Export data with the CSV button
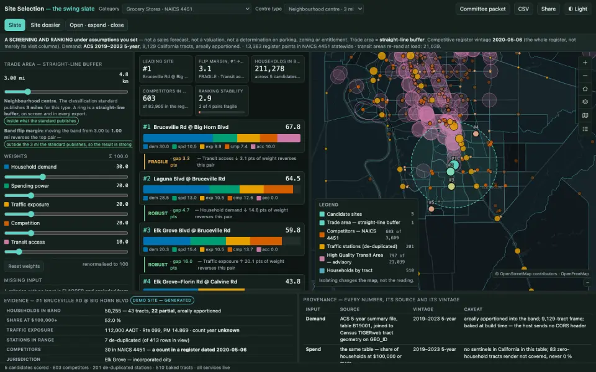Image resolution: width=596 pixels, height=372 pixels. [523, 9]
